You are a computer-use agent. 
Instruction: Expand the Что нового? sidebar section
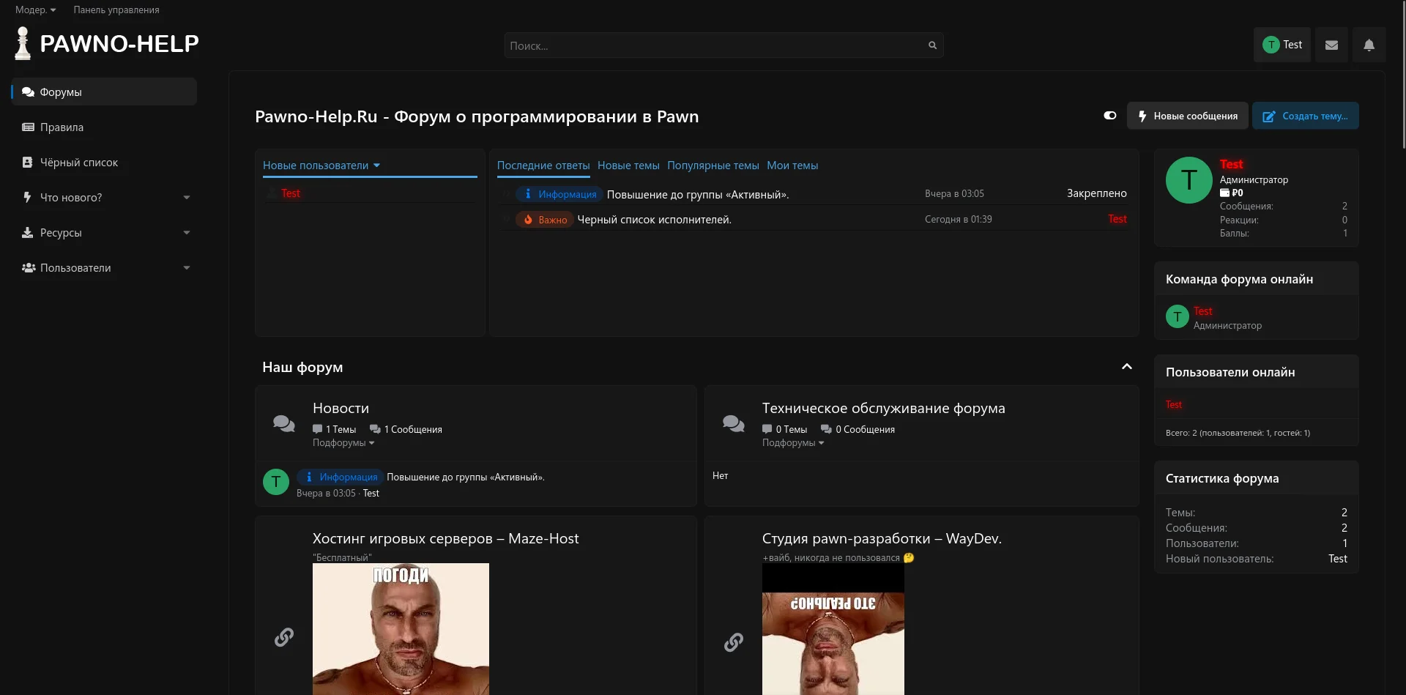[187, 197]
